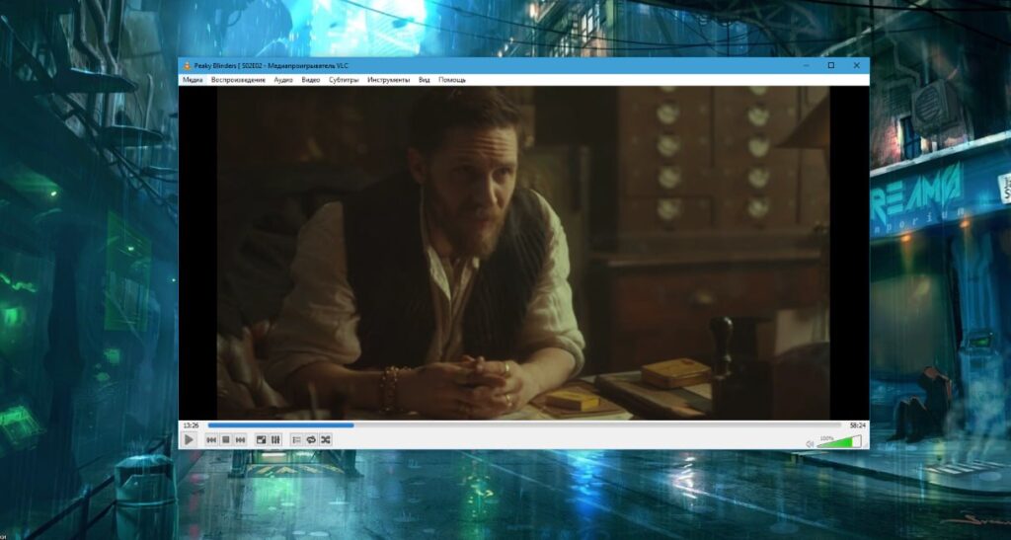Screen dimensions: 1011x540
Task: Click the volume level slider
Action: pyautogui.click(x=839, y=441)
